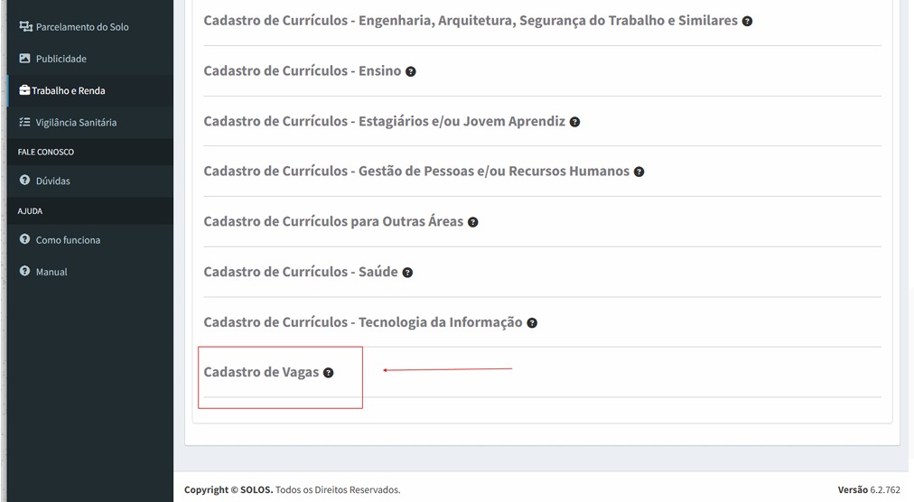The width and height of the screenshot is (914, 502).
Task: Click help icon beside Gestão de Pessoas
Action: pyautogui.click(x=639, y=172)
